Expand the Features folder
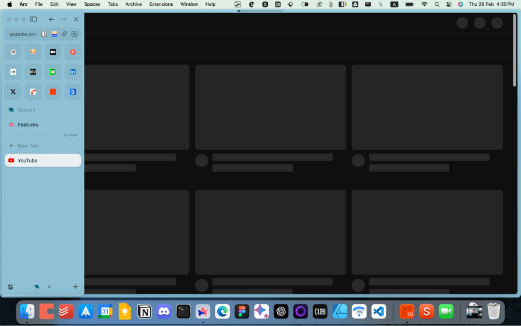 [x=27, y=125]
